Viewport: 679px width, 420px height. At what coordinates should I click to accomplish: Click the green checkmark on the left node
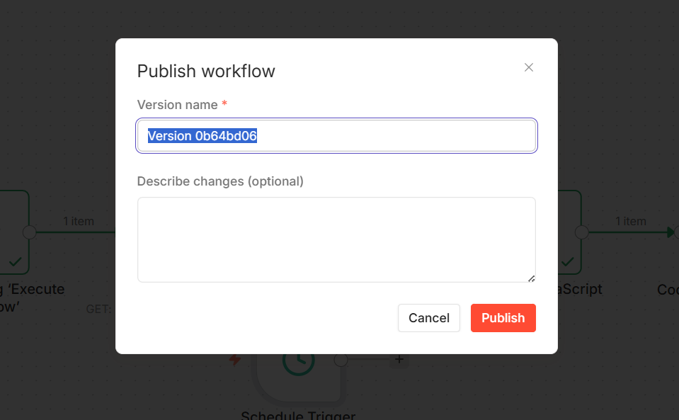point(15,263)
